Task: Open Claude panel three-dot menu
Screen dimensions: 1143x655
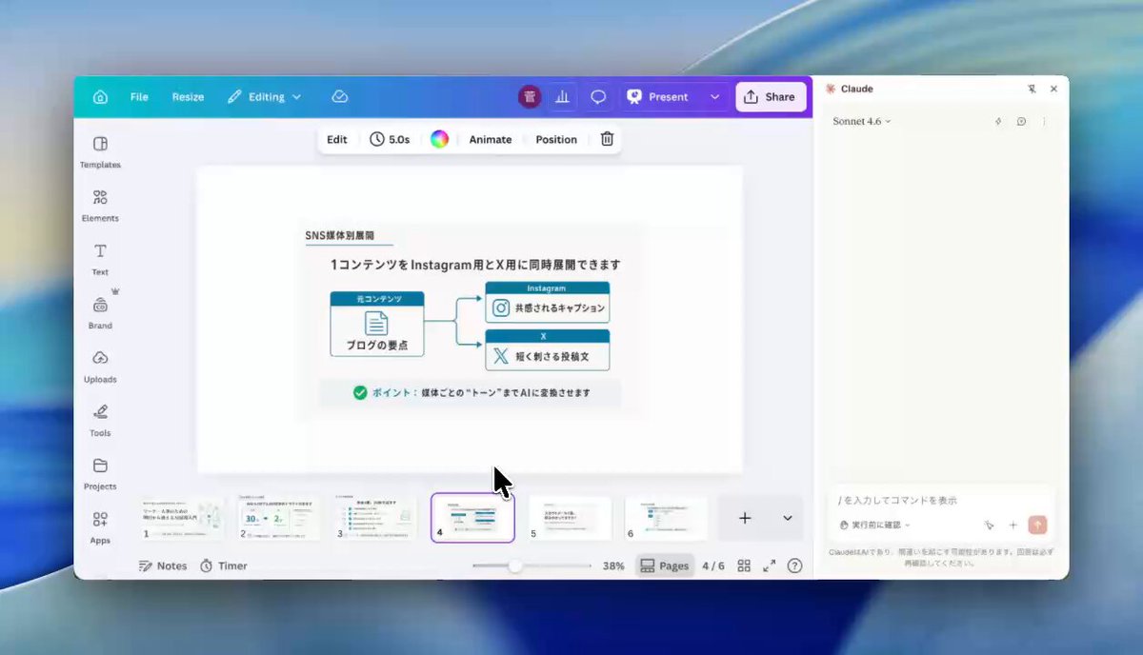Action: click(x=1044, y=122)
